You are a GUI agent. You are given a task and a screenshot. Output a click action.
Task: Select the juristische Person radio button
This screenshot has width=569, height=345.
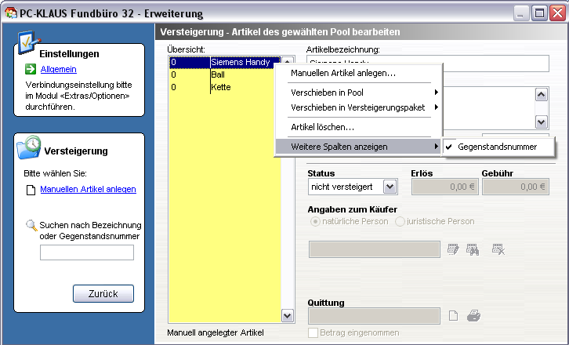pos(400,222)
